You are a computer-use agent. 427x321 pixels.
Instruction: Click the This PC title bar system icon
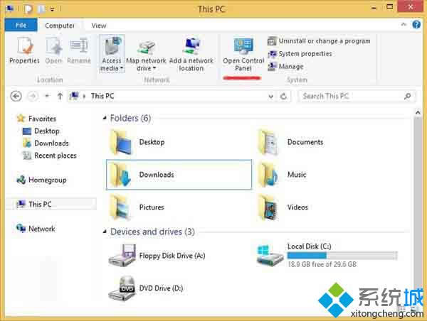coord(10,9)
